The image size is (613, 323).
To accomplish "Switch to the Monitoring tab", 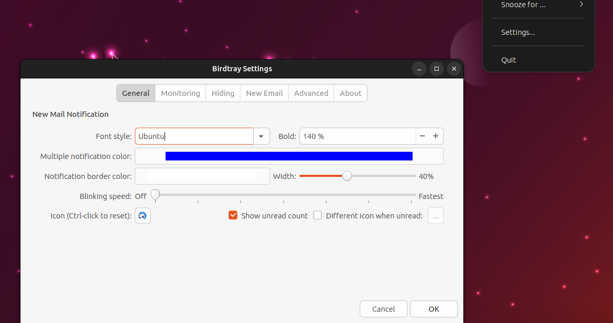I will click(180, 93).
